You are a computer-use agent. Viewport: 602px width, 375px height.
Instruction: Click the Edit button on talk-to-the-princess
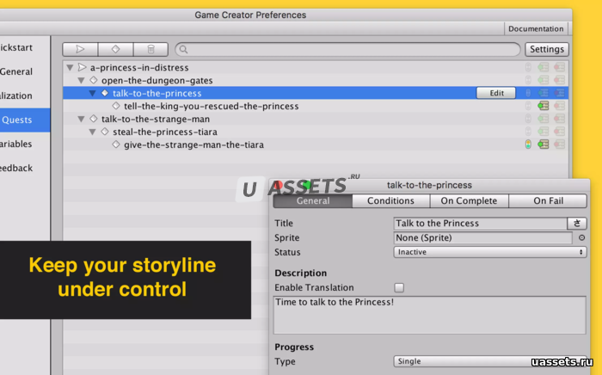[x=496, y=93]
